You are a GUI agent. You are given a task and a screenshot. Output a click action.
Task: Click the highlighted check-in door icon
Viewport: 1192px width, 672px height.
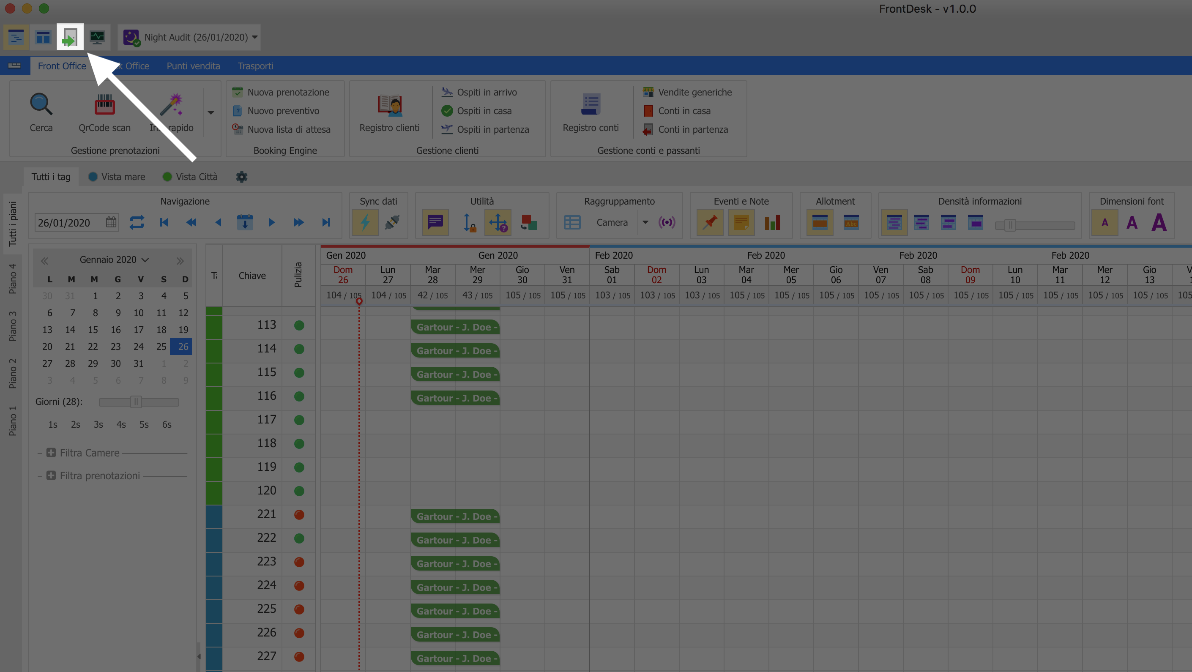pyautogui.click(x=70, y=37)
